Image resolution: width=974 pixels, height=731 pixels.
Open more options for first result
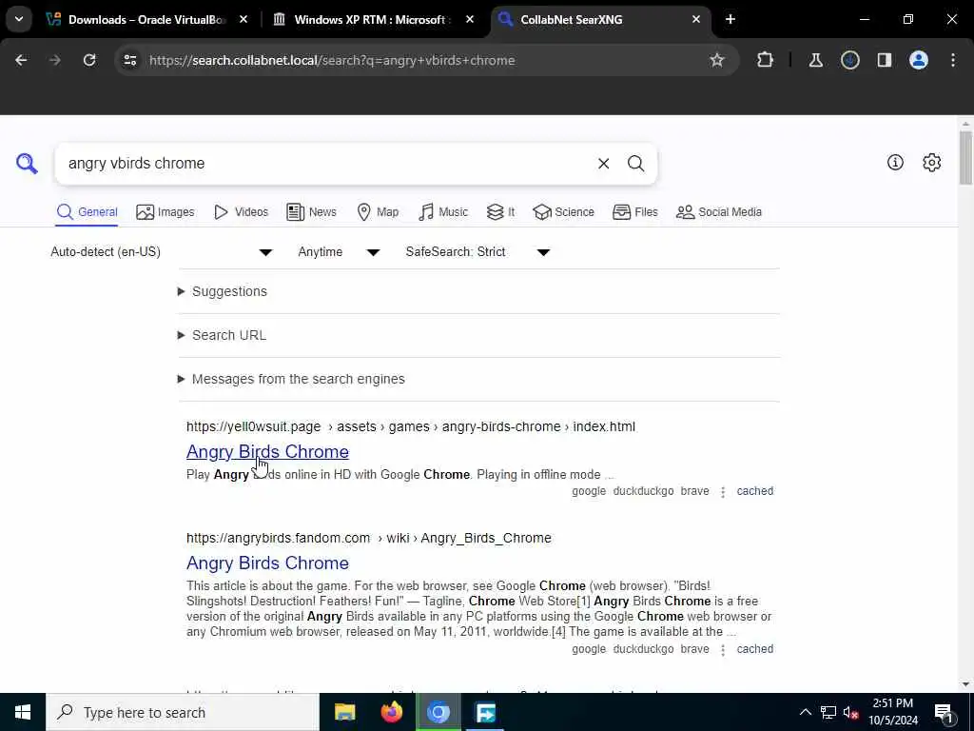click(723, 492)
